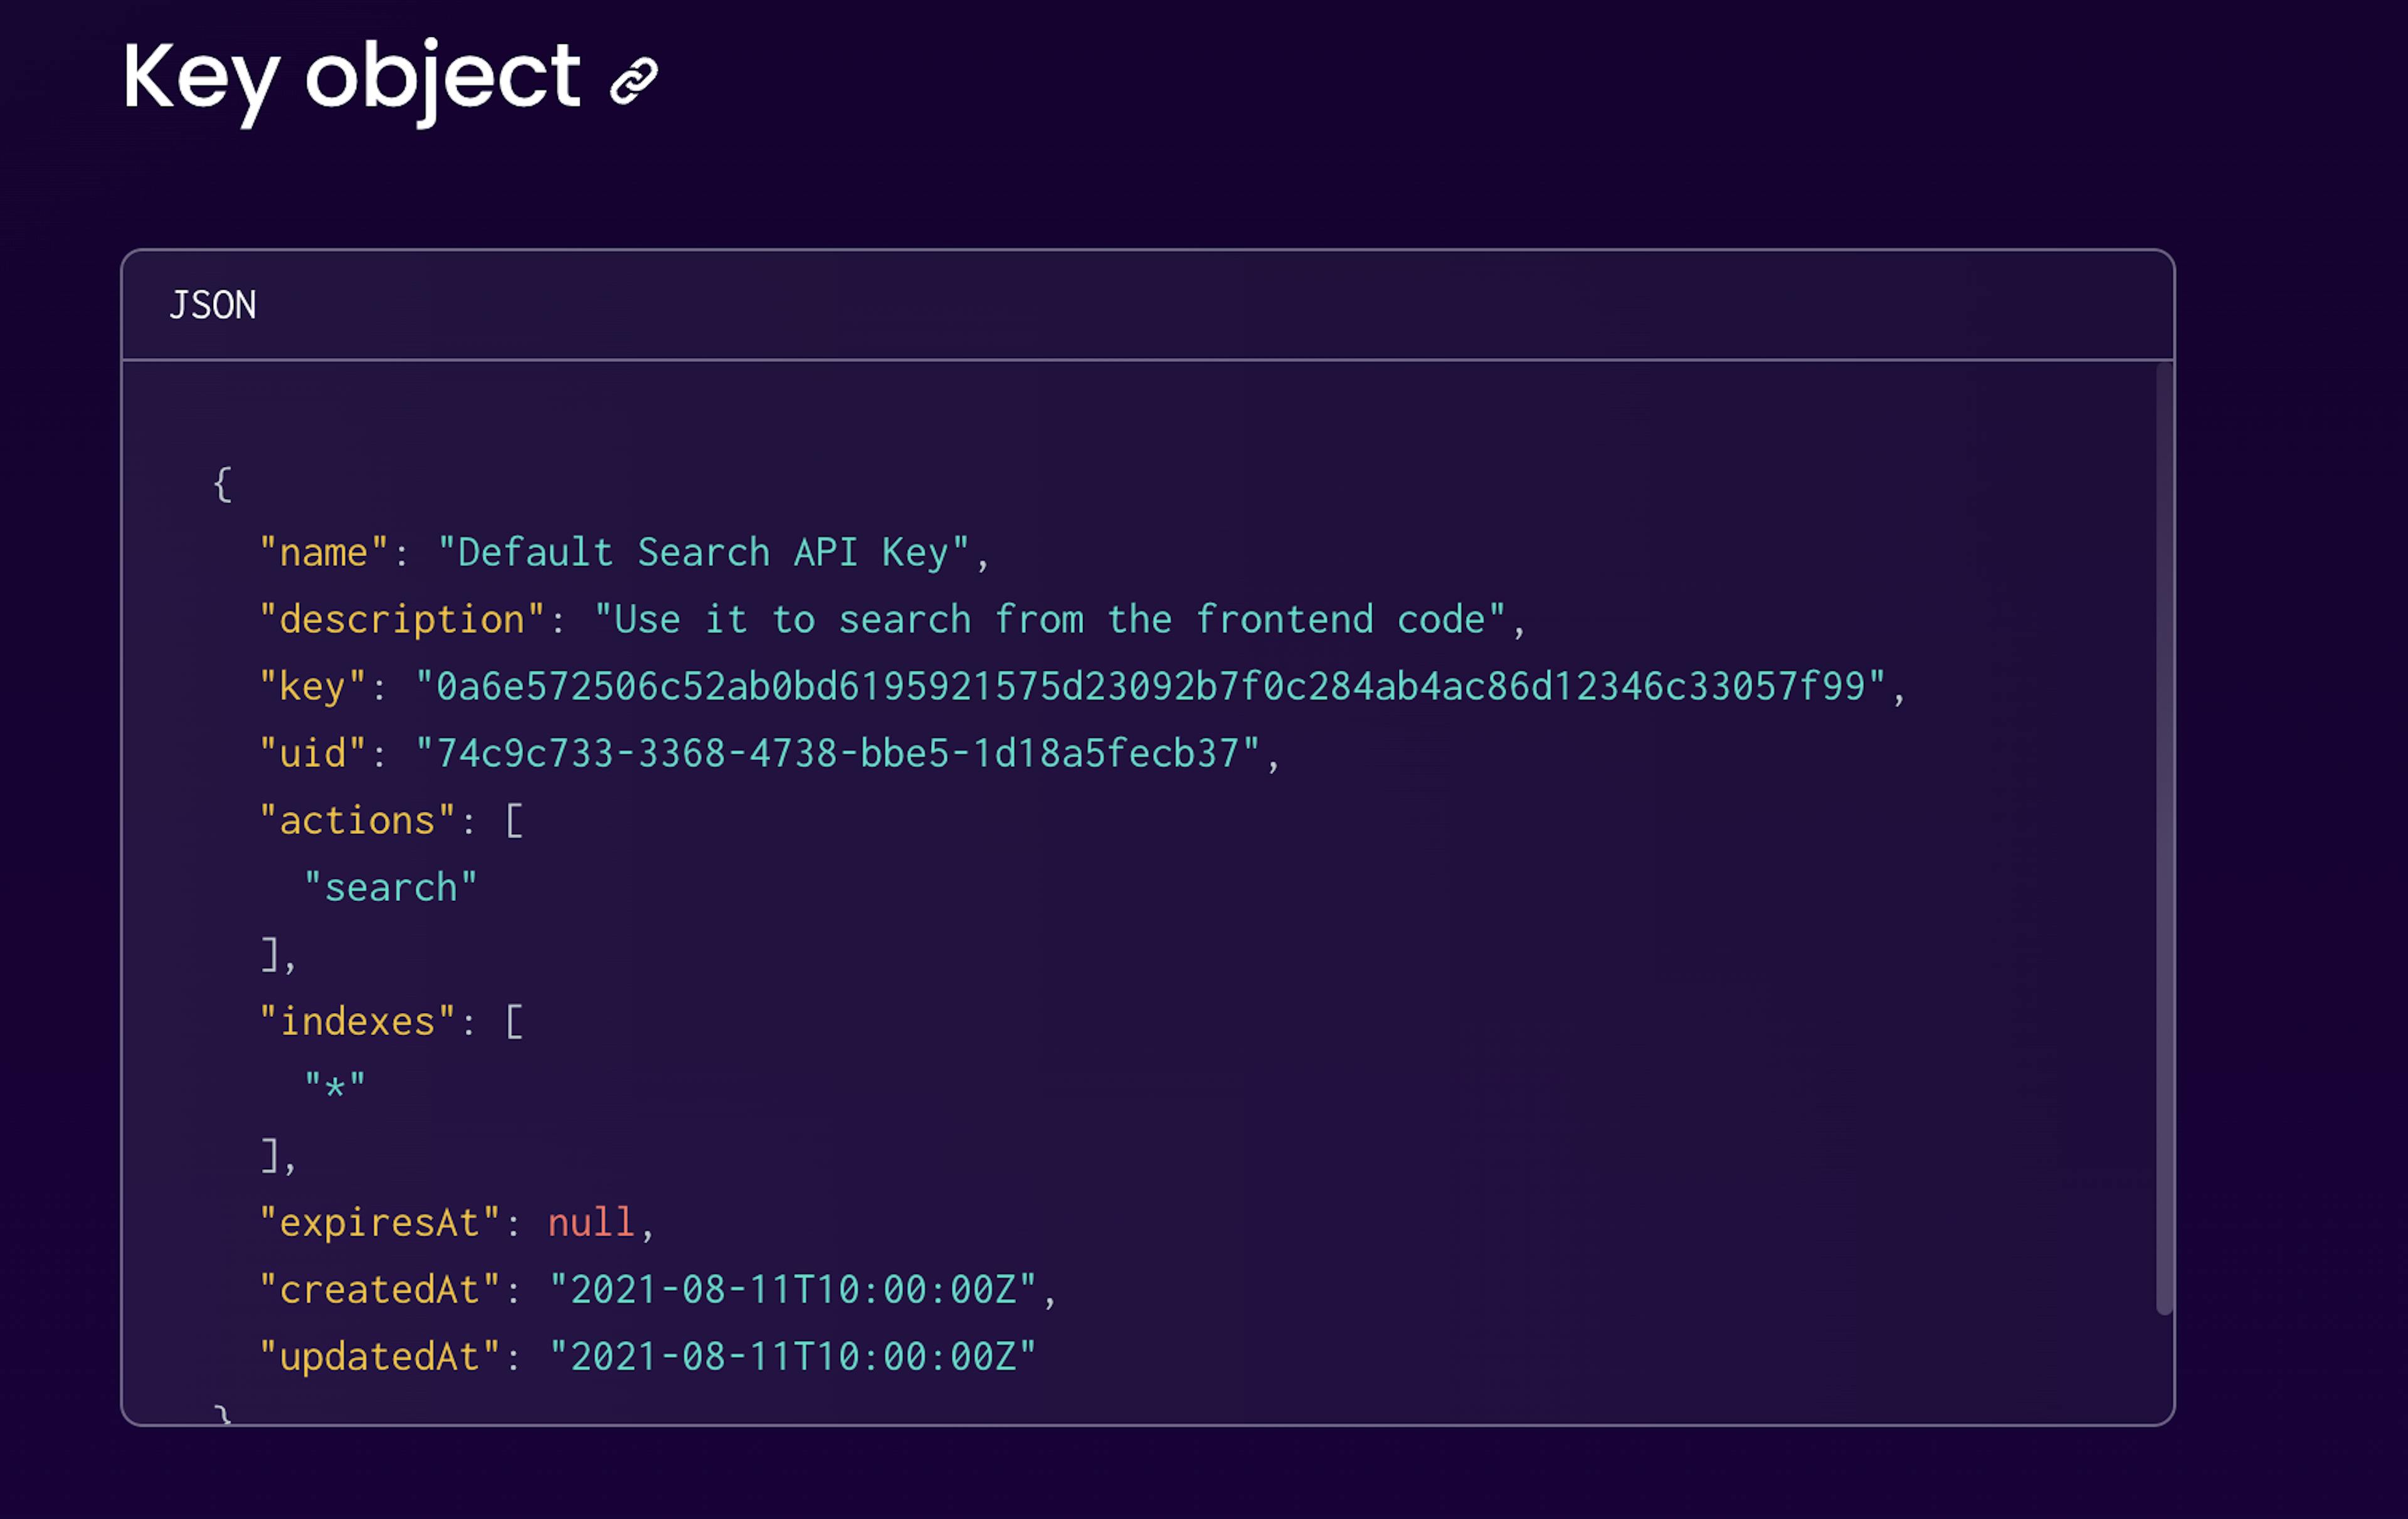The height and width of the screenshot is (1519, 2408).
Task: Click the "description" property key
Action: point(402,620)
